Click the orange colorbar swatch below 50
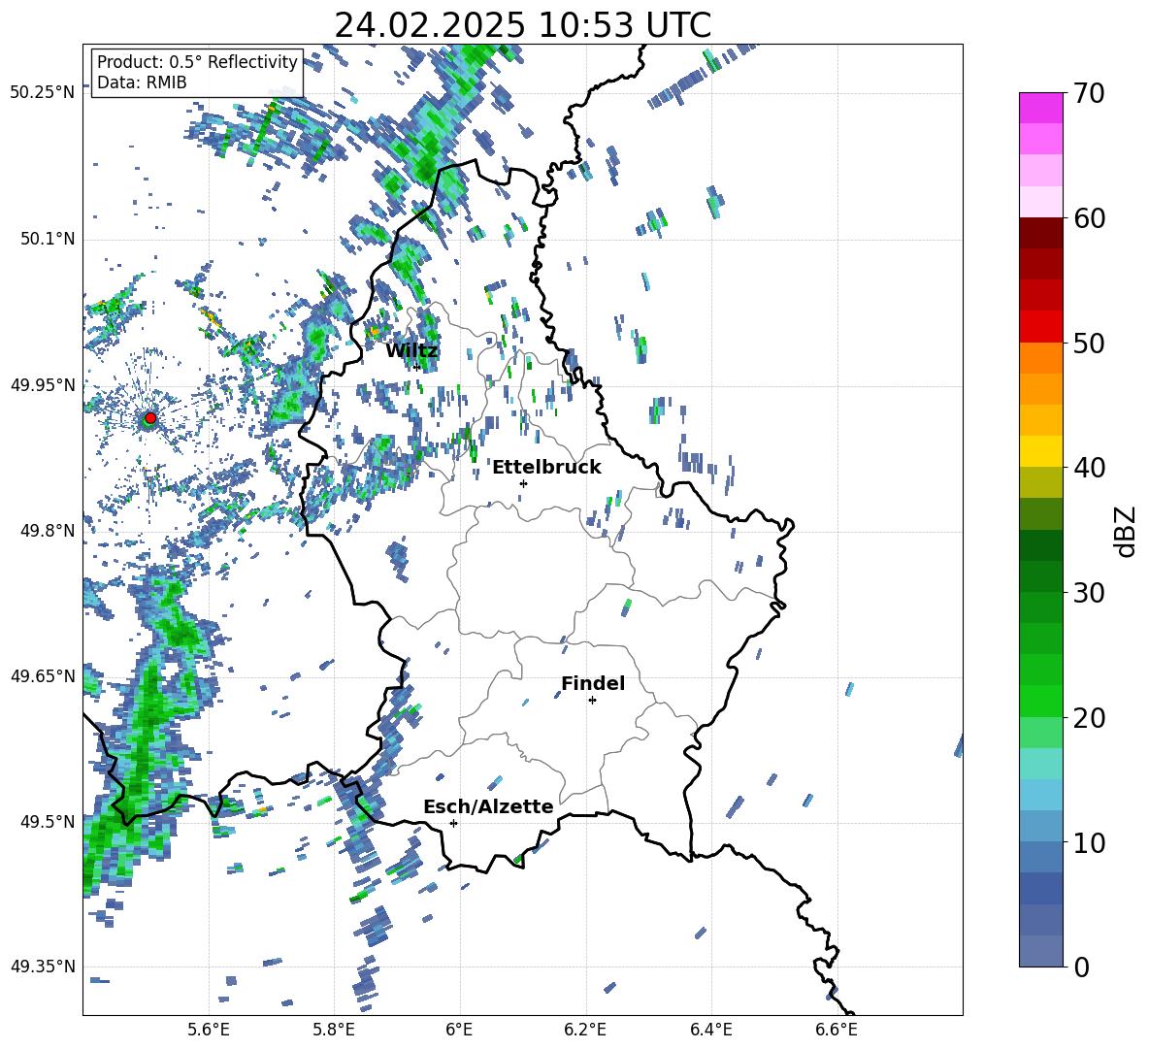The width and height of the screenshot is (1149, 1049). pyautogui.click(x=1040, y=357)
